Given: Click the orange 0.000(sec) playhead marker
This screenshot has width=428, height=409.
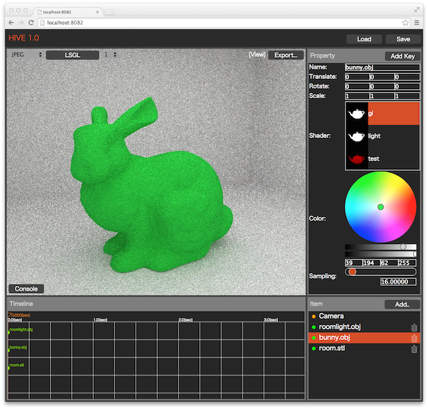Looking at the screenshot, I should 19,315.
